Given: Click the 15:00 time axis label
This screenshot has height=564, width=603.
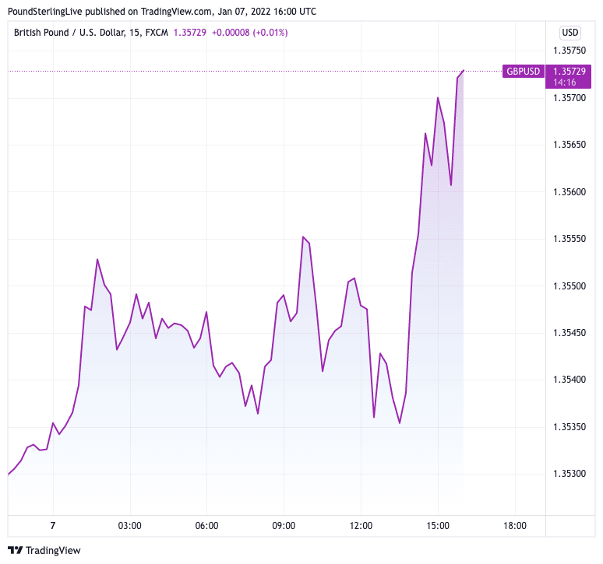Looking at the screenshot, I should 438,526.
